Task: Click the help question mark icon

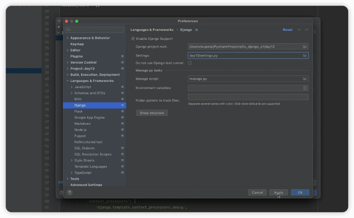Action: coord(69,193)
